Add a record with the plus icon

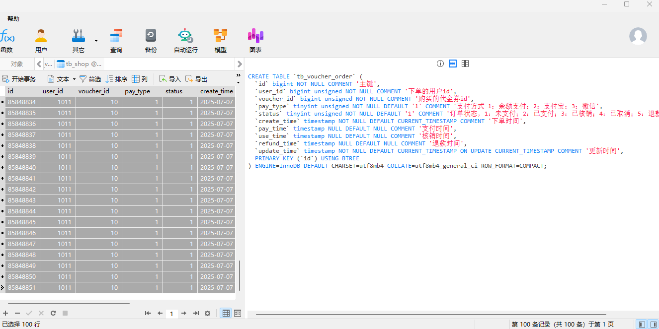(6, 313)
